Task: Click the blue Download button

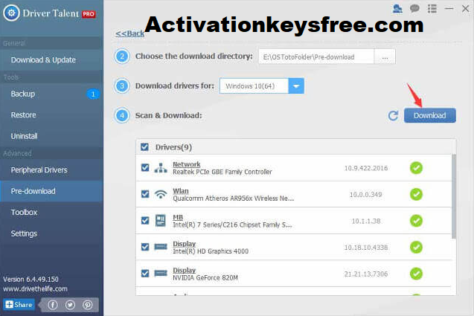Action: coord(430,115)
